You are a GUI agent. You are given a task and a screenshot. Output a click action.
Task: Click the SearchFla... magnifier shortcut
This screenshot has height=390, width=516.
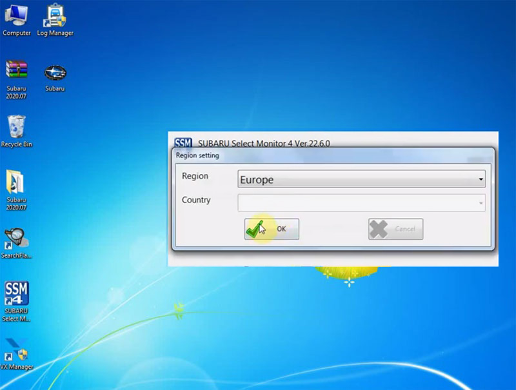pyautogui.click(x=16, y=243)
